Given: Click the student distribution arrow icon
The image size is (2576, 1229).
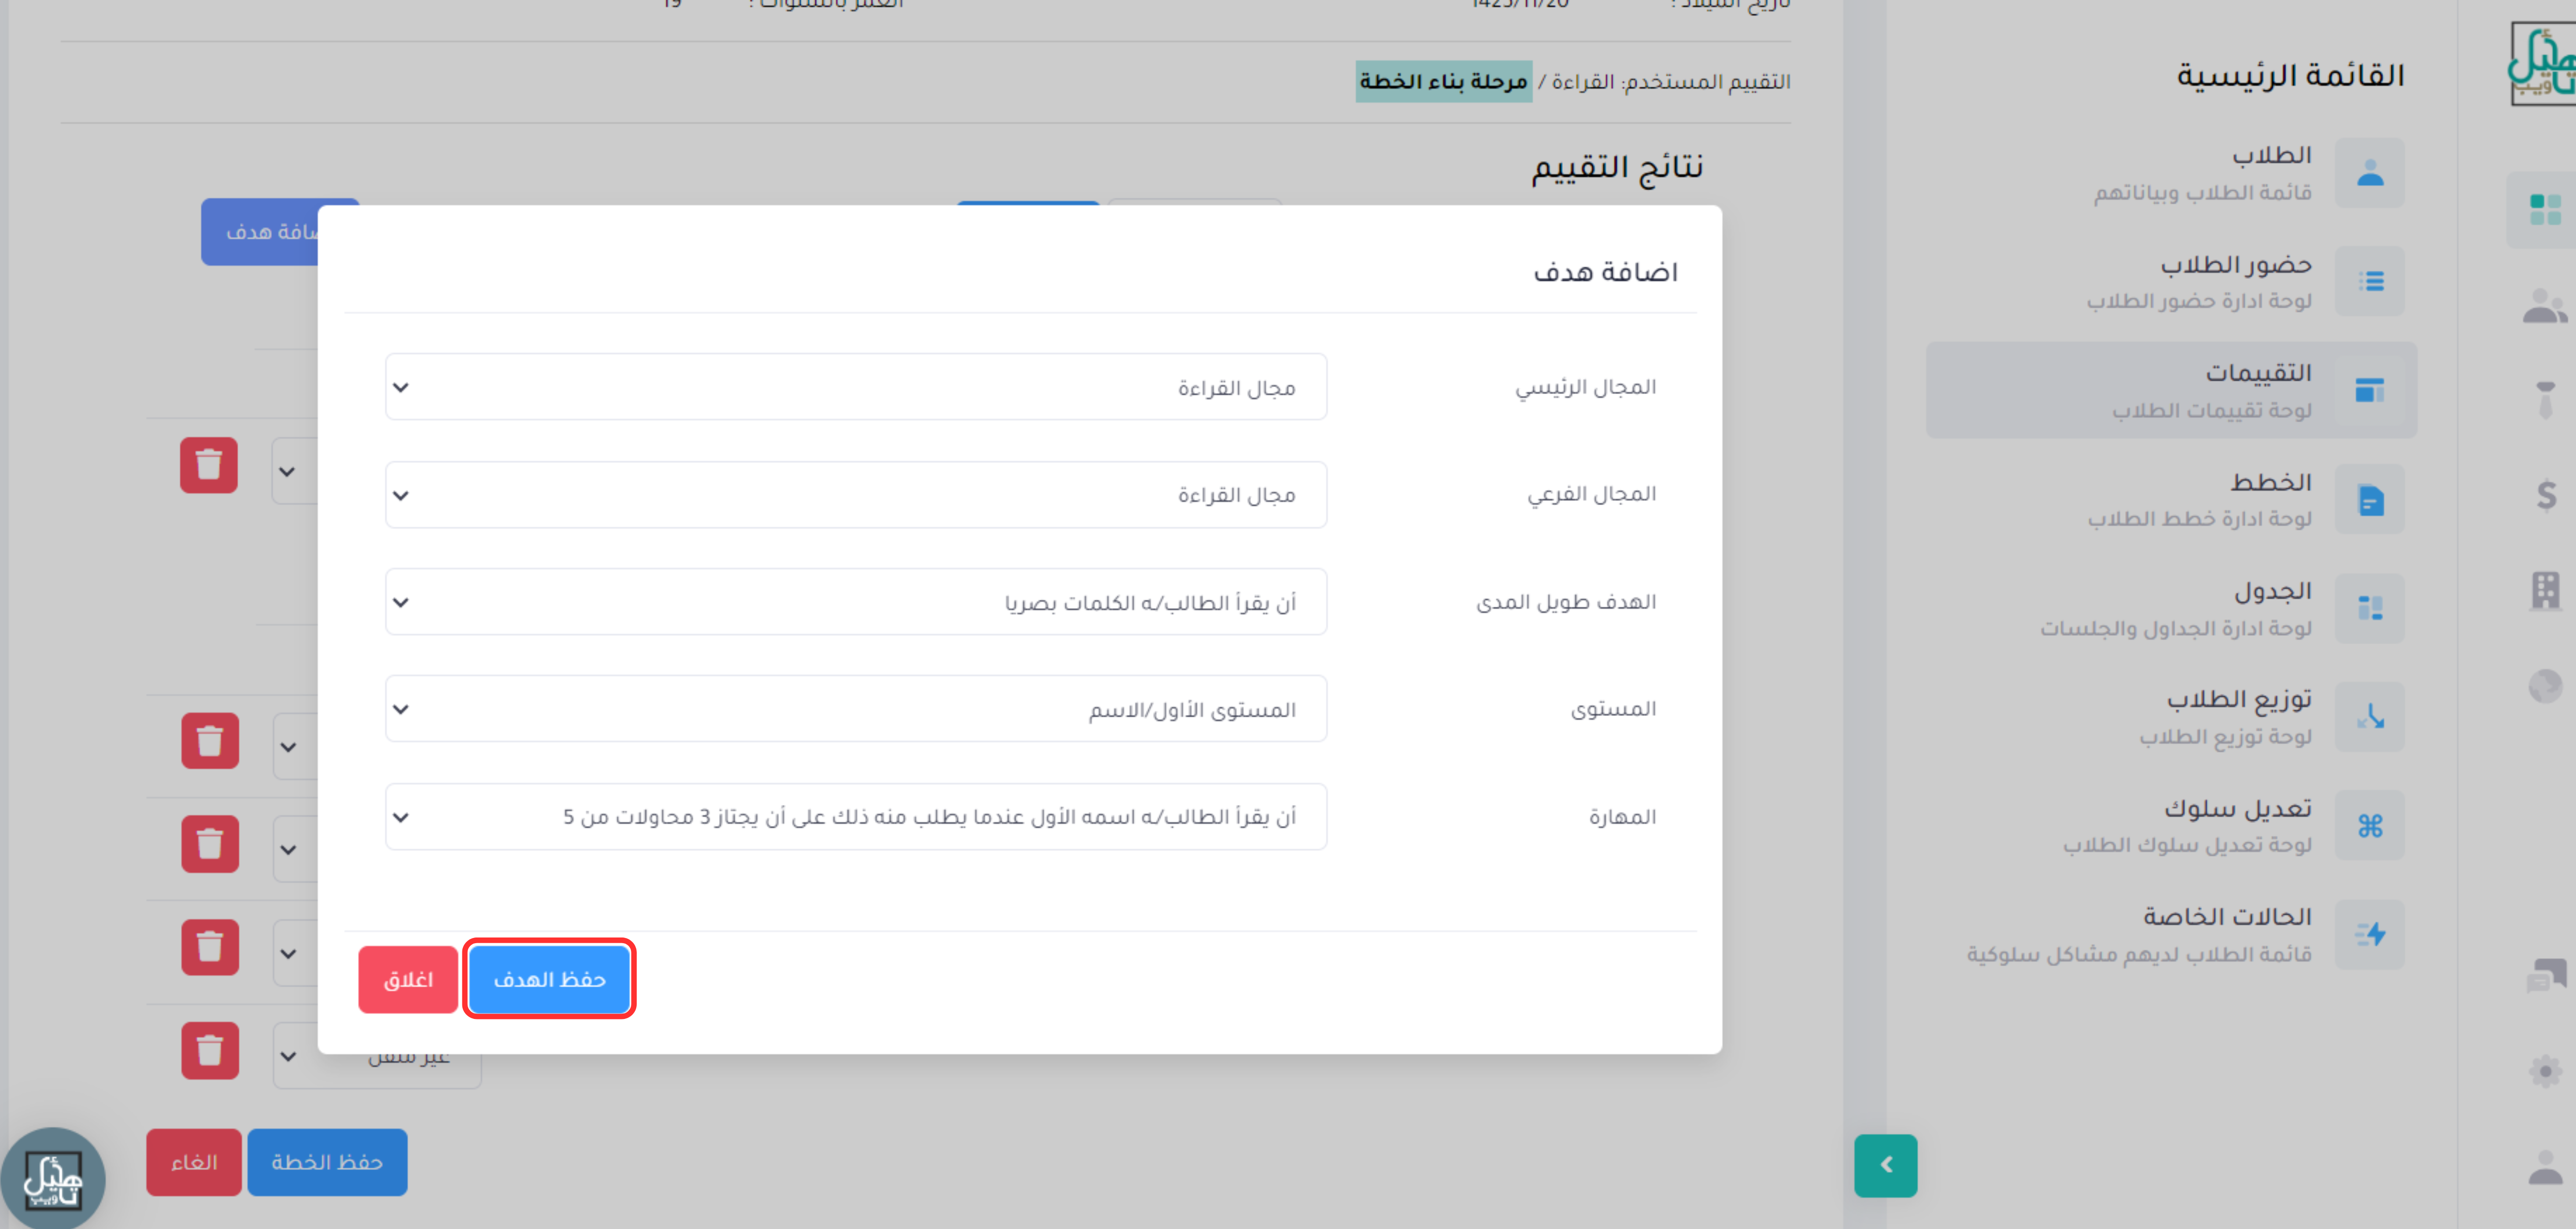Looking at the screenshot, I should point(2369,716).
